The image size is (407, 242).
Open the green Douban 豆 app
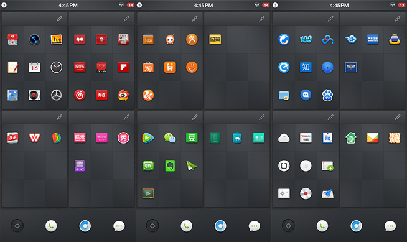pyautogui.click(x=192, y=138)
